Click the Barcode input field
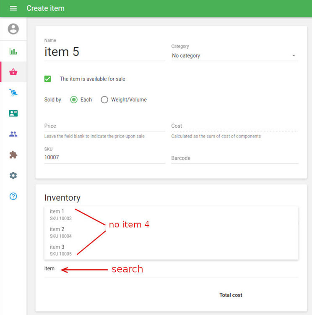This screenshot has height=315, width=312. tap(234, 158)
